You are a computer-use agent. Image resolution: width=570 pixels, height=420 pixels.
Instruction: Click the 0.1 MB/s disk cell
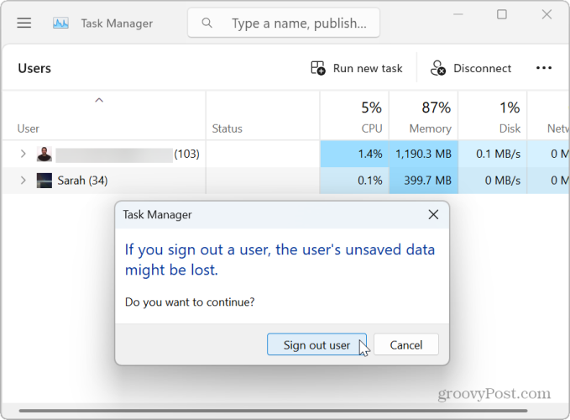click(493, 154)
